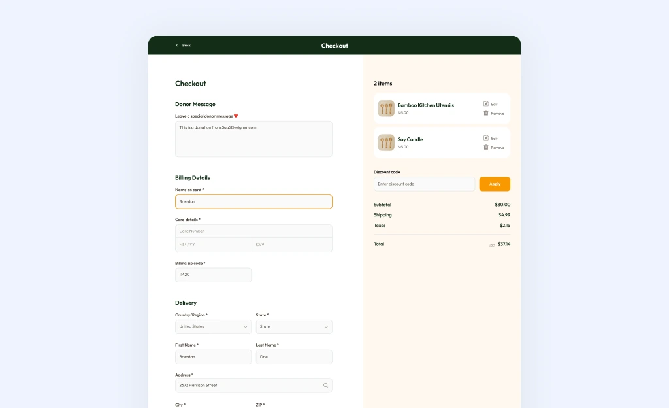Click the Last Name field
Screen dimensions: 669x408
(294, 357)
